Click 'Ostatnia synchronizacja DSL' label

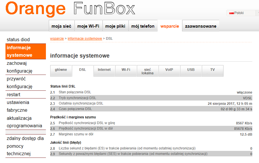[x=81, y=103]
